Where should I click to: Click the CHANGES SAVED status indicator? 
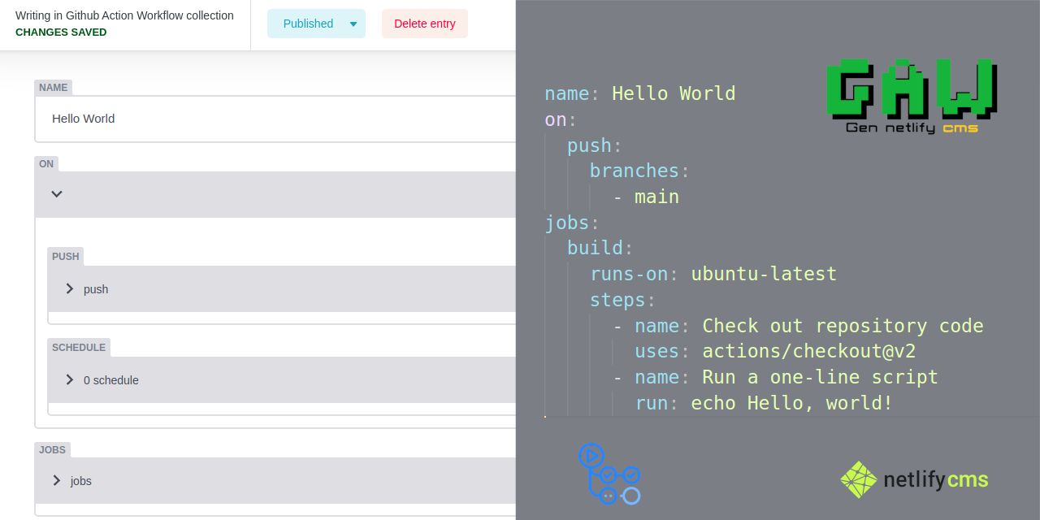61,32
